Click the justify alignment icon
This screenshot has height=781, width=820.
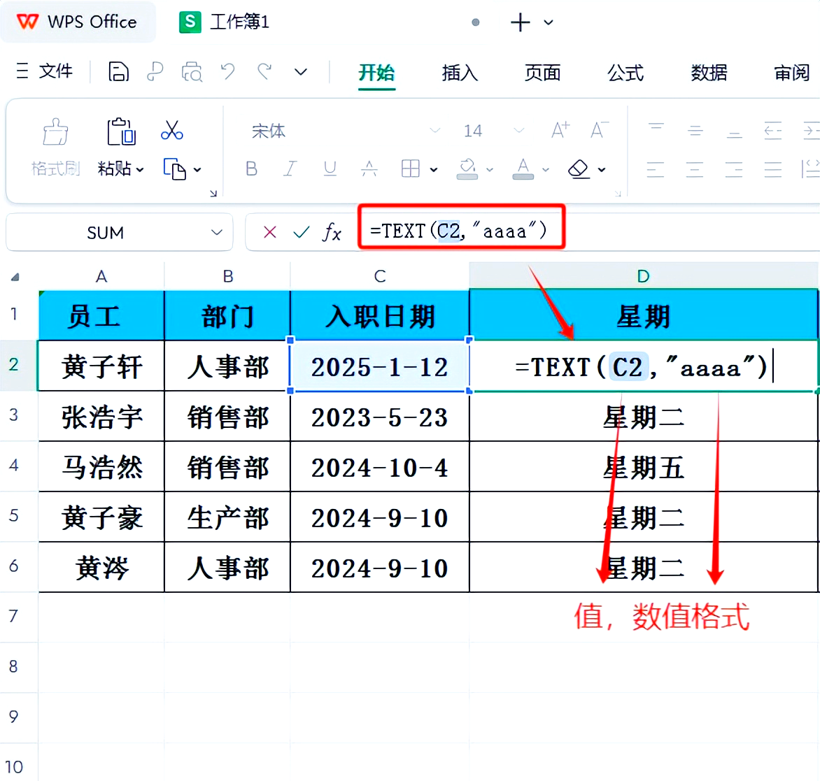773,169
